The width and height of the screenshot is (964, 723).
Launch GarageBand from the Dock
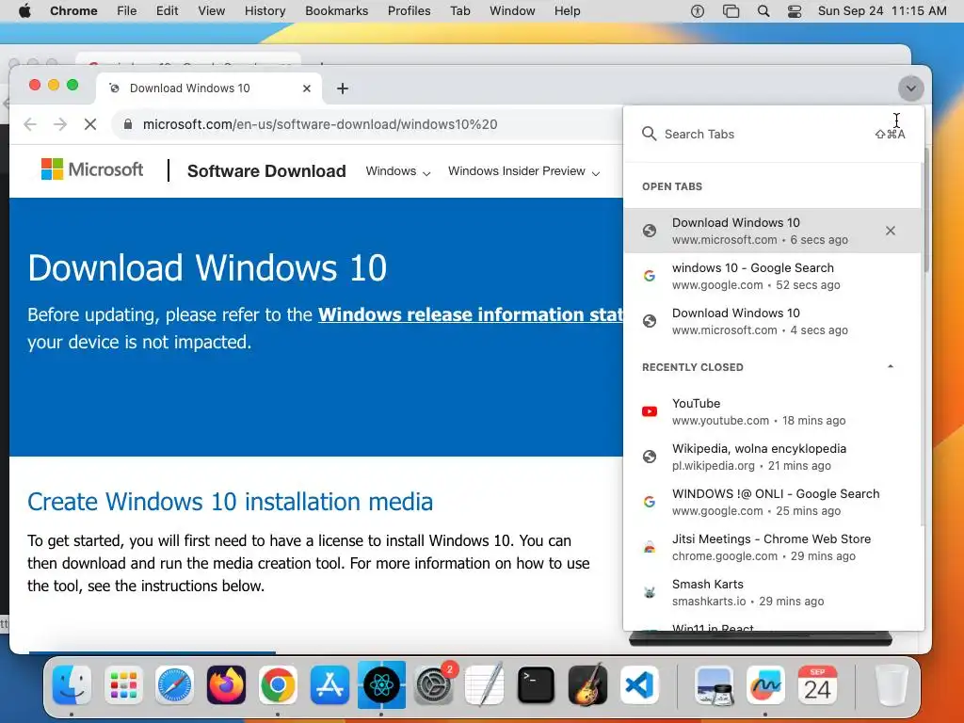[587, 685]
